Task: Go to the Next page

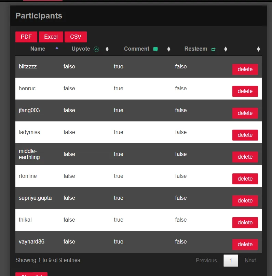Action: (250, 261)
